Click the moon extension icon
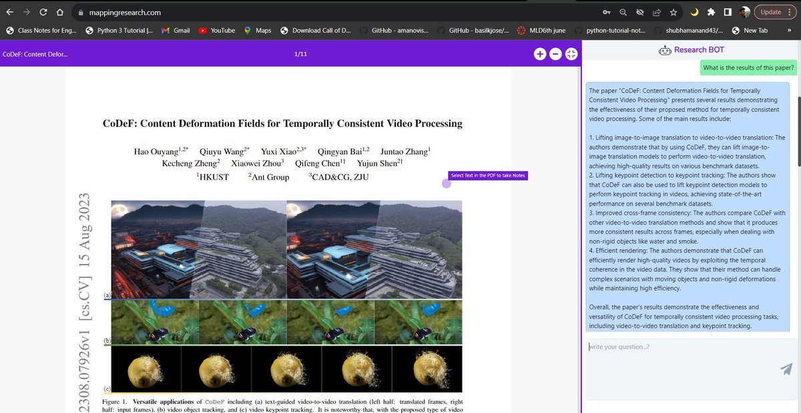 pyautogui.click(x=694, y=12)
